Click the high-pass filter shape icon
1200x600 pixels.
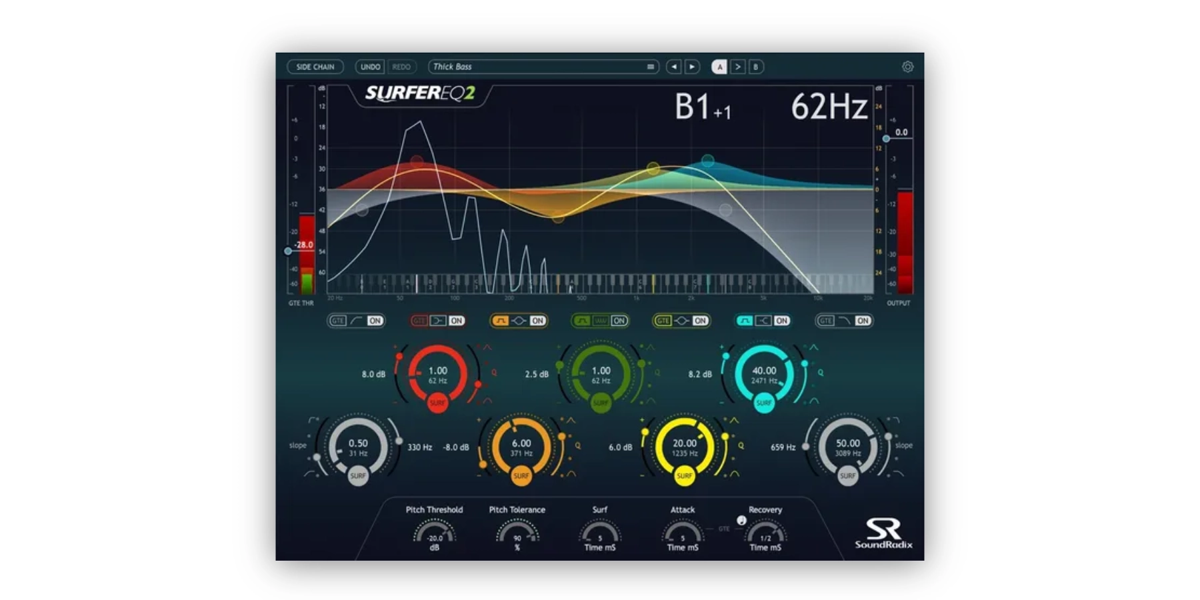coord(357,321)
